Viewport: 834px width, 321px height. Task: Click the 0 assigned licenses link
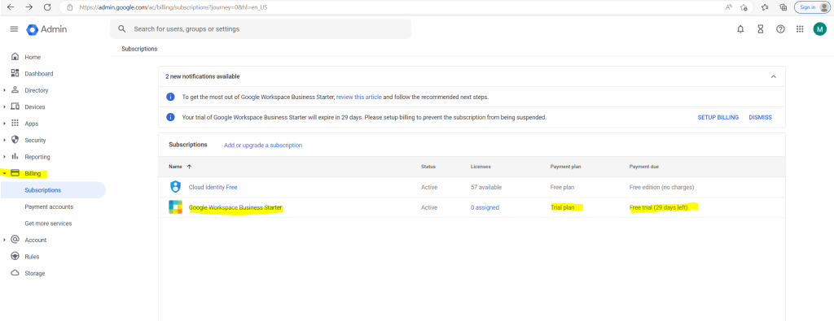coord(485,208)
